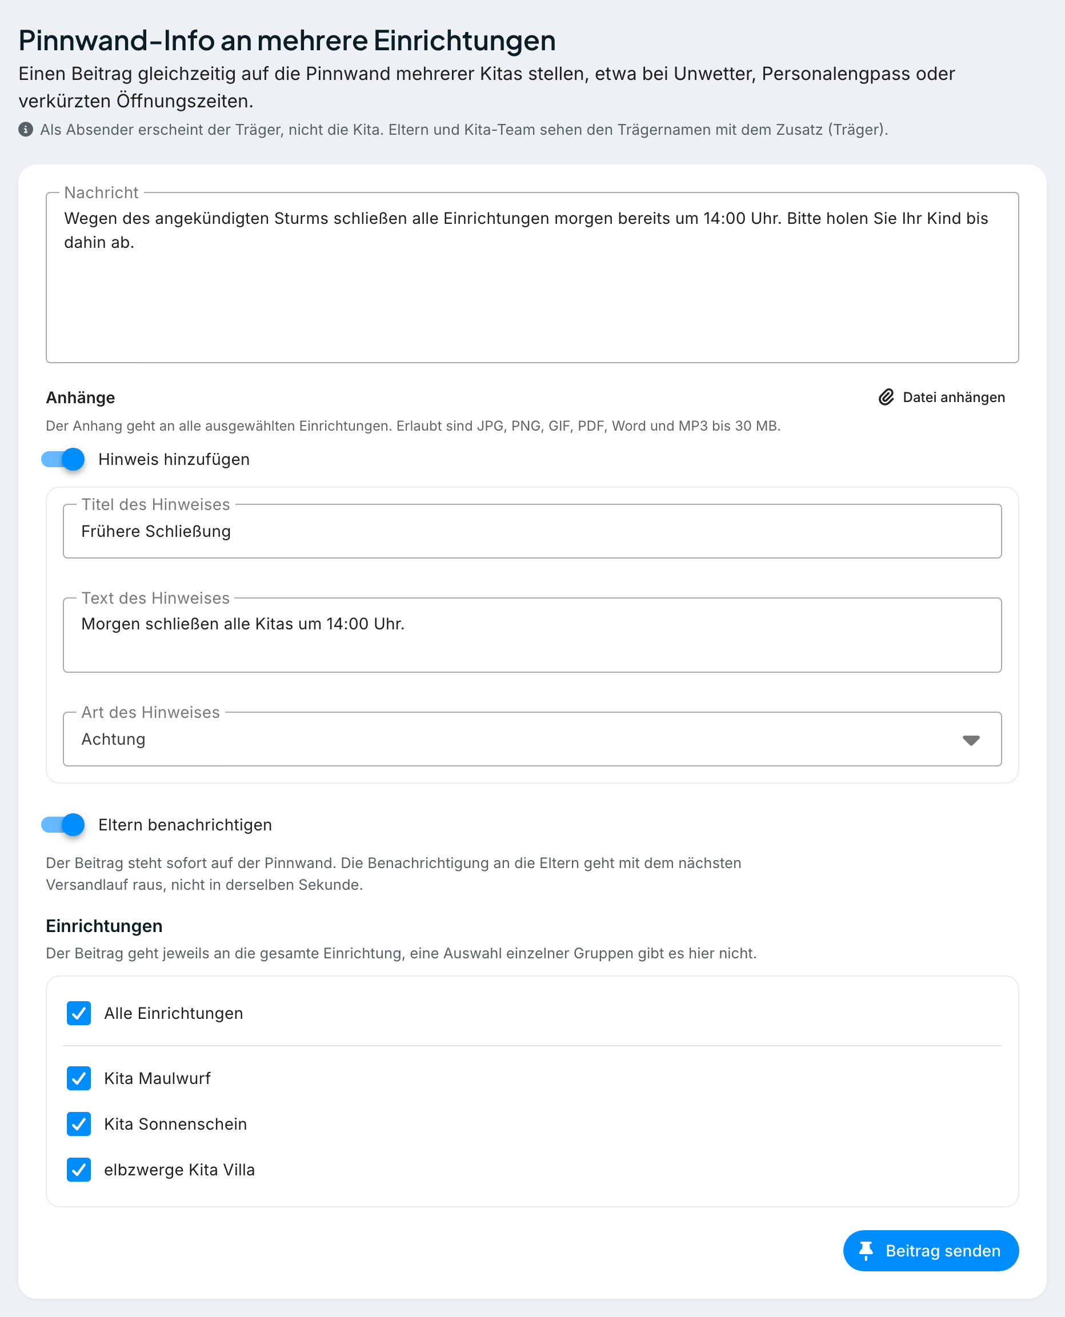The width and height of the screenshot is (1065, 1317).
Task: Open the Art des Hinweises dropdown
Action: [x=532, y=739]
